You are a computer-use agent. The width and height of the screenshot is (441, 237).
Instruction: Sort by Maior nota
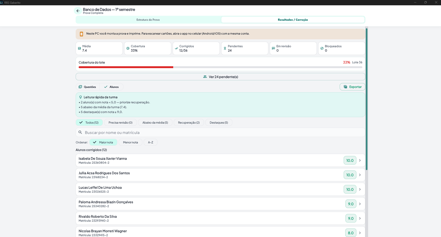(103, 142)
